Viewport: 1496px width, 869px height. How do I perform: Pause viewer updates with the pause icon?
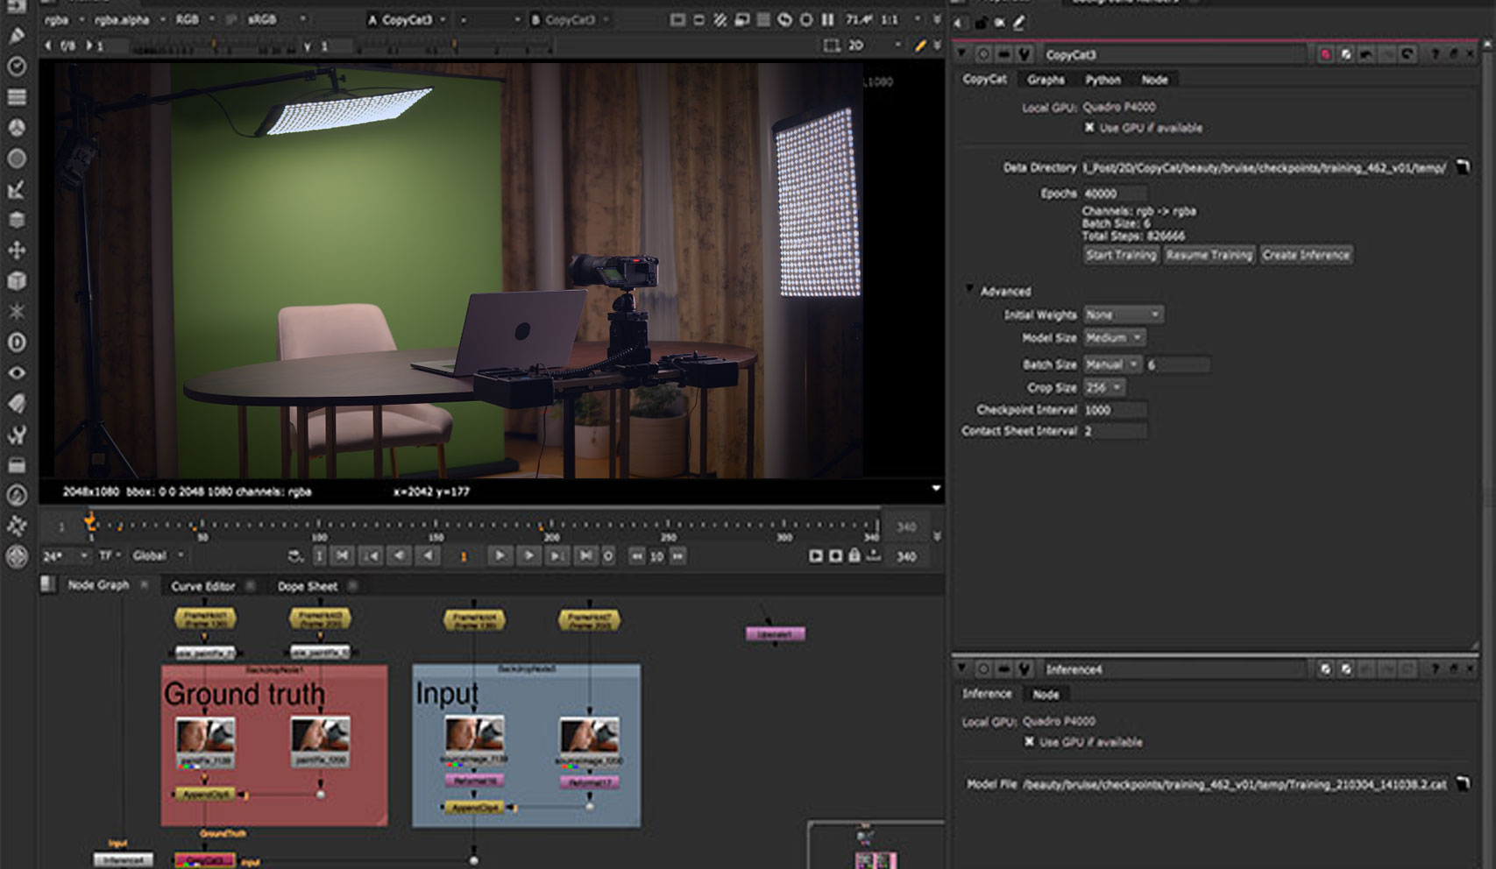coord(827,19)
